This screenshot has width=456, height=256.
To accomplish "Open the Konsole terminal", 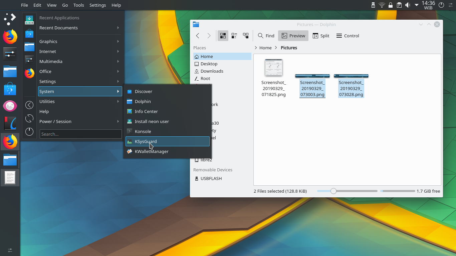I will (x=143, y=131).
